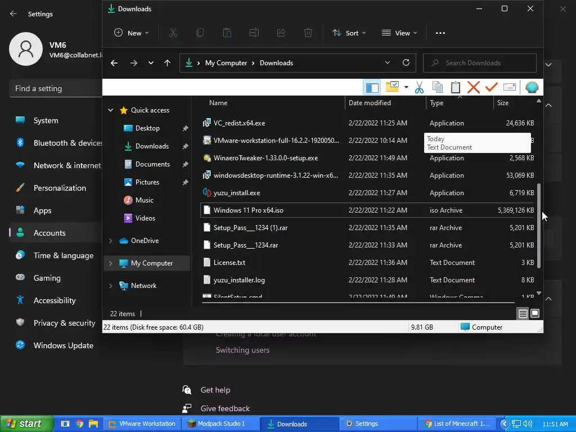The image size is (576, 432).
Task: Click the shell globe settings icon
Action: click(x=532, y=87)
